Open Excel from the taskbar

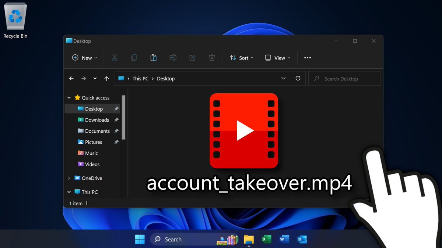[266, 239]
